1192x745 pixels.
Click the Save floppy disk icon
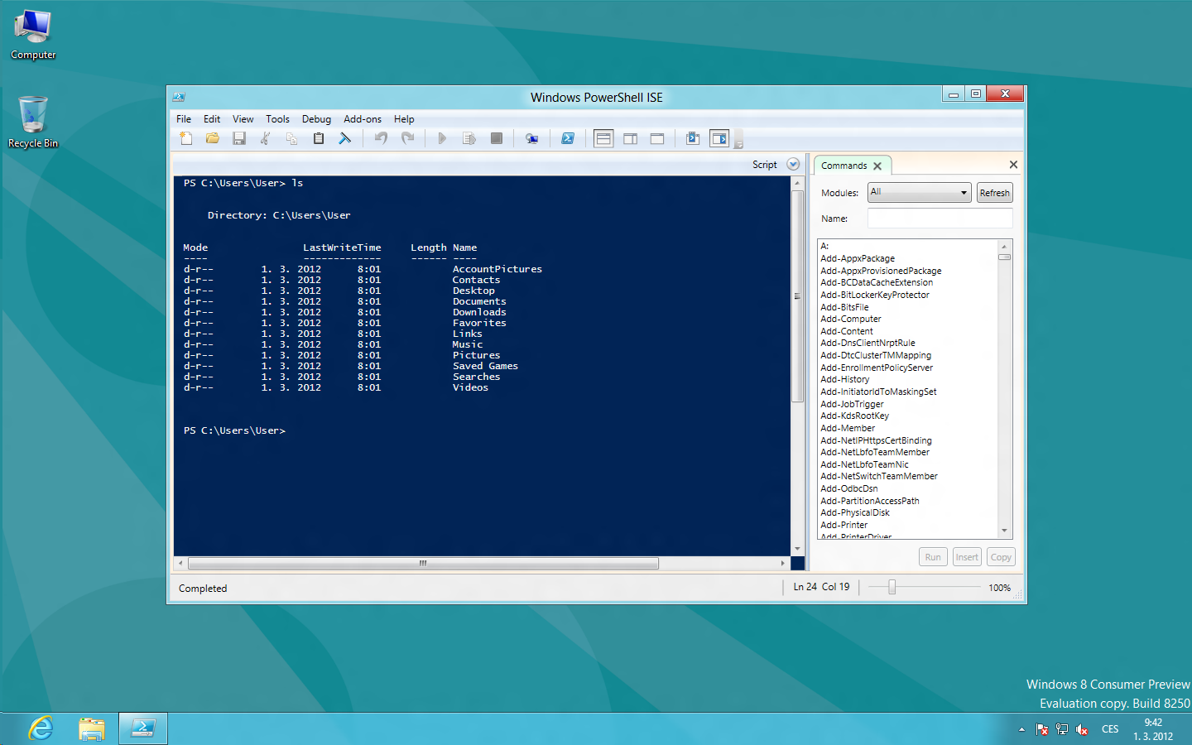coord(239,138)
